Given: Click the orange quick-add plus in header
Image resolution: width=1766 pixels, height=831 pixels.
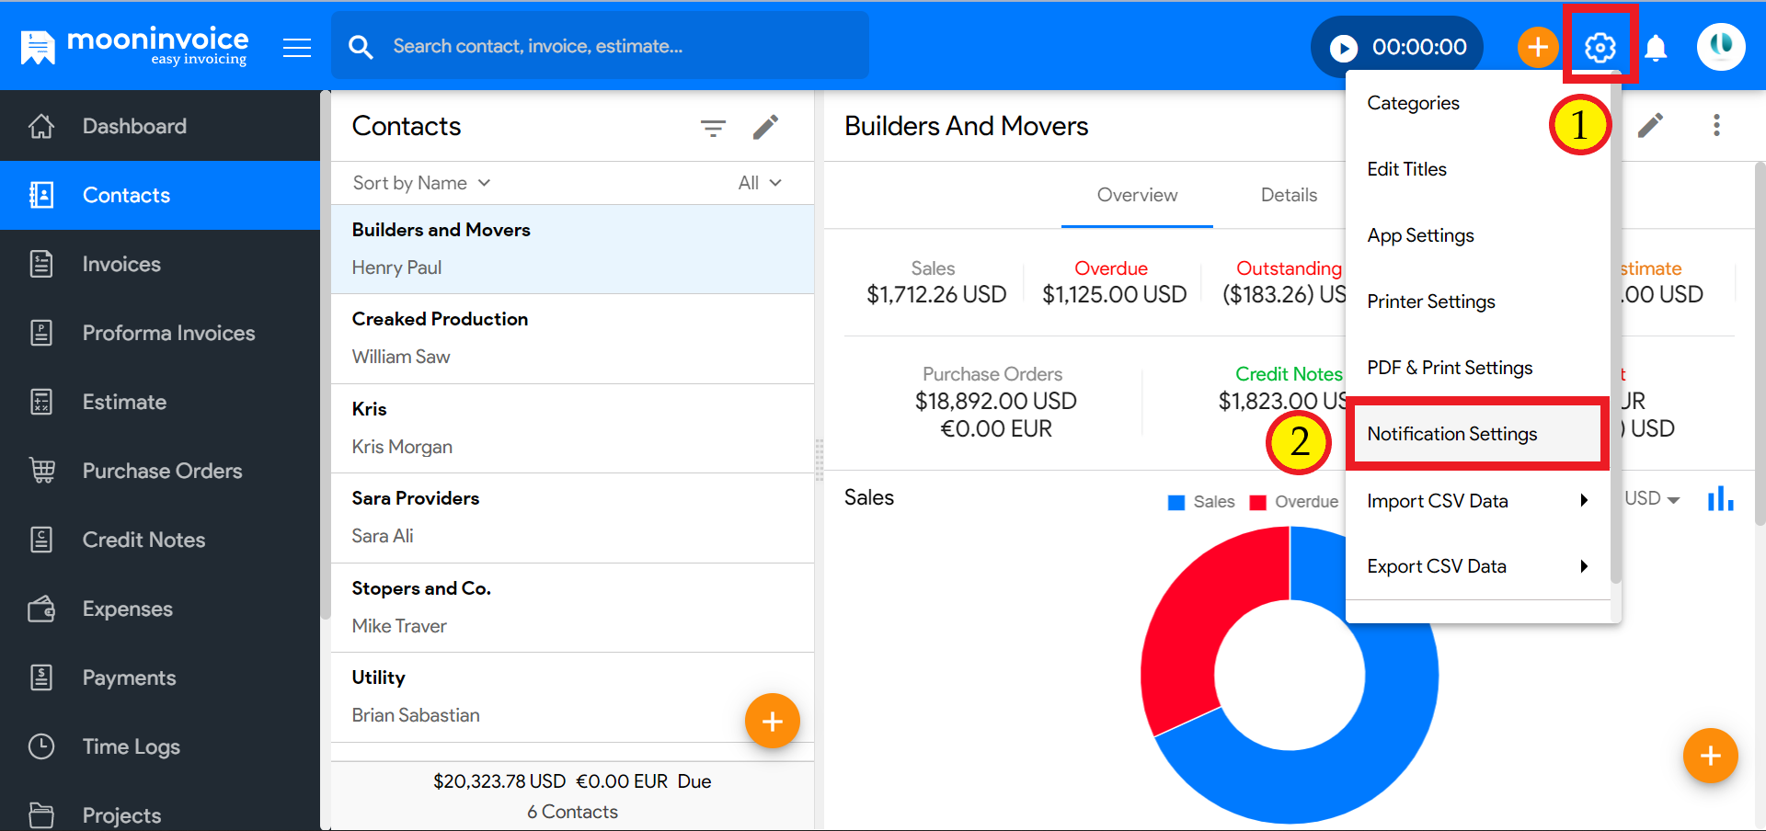Looking at the screenshot, I should coord(1538,47).
